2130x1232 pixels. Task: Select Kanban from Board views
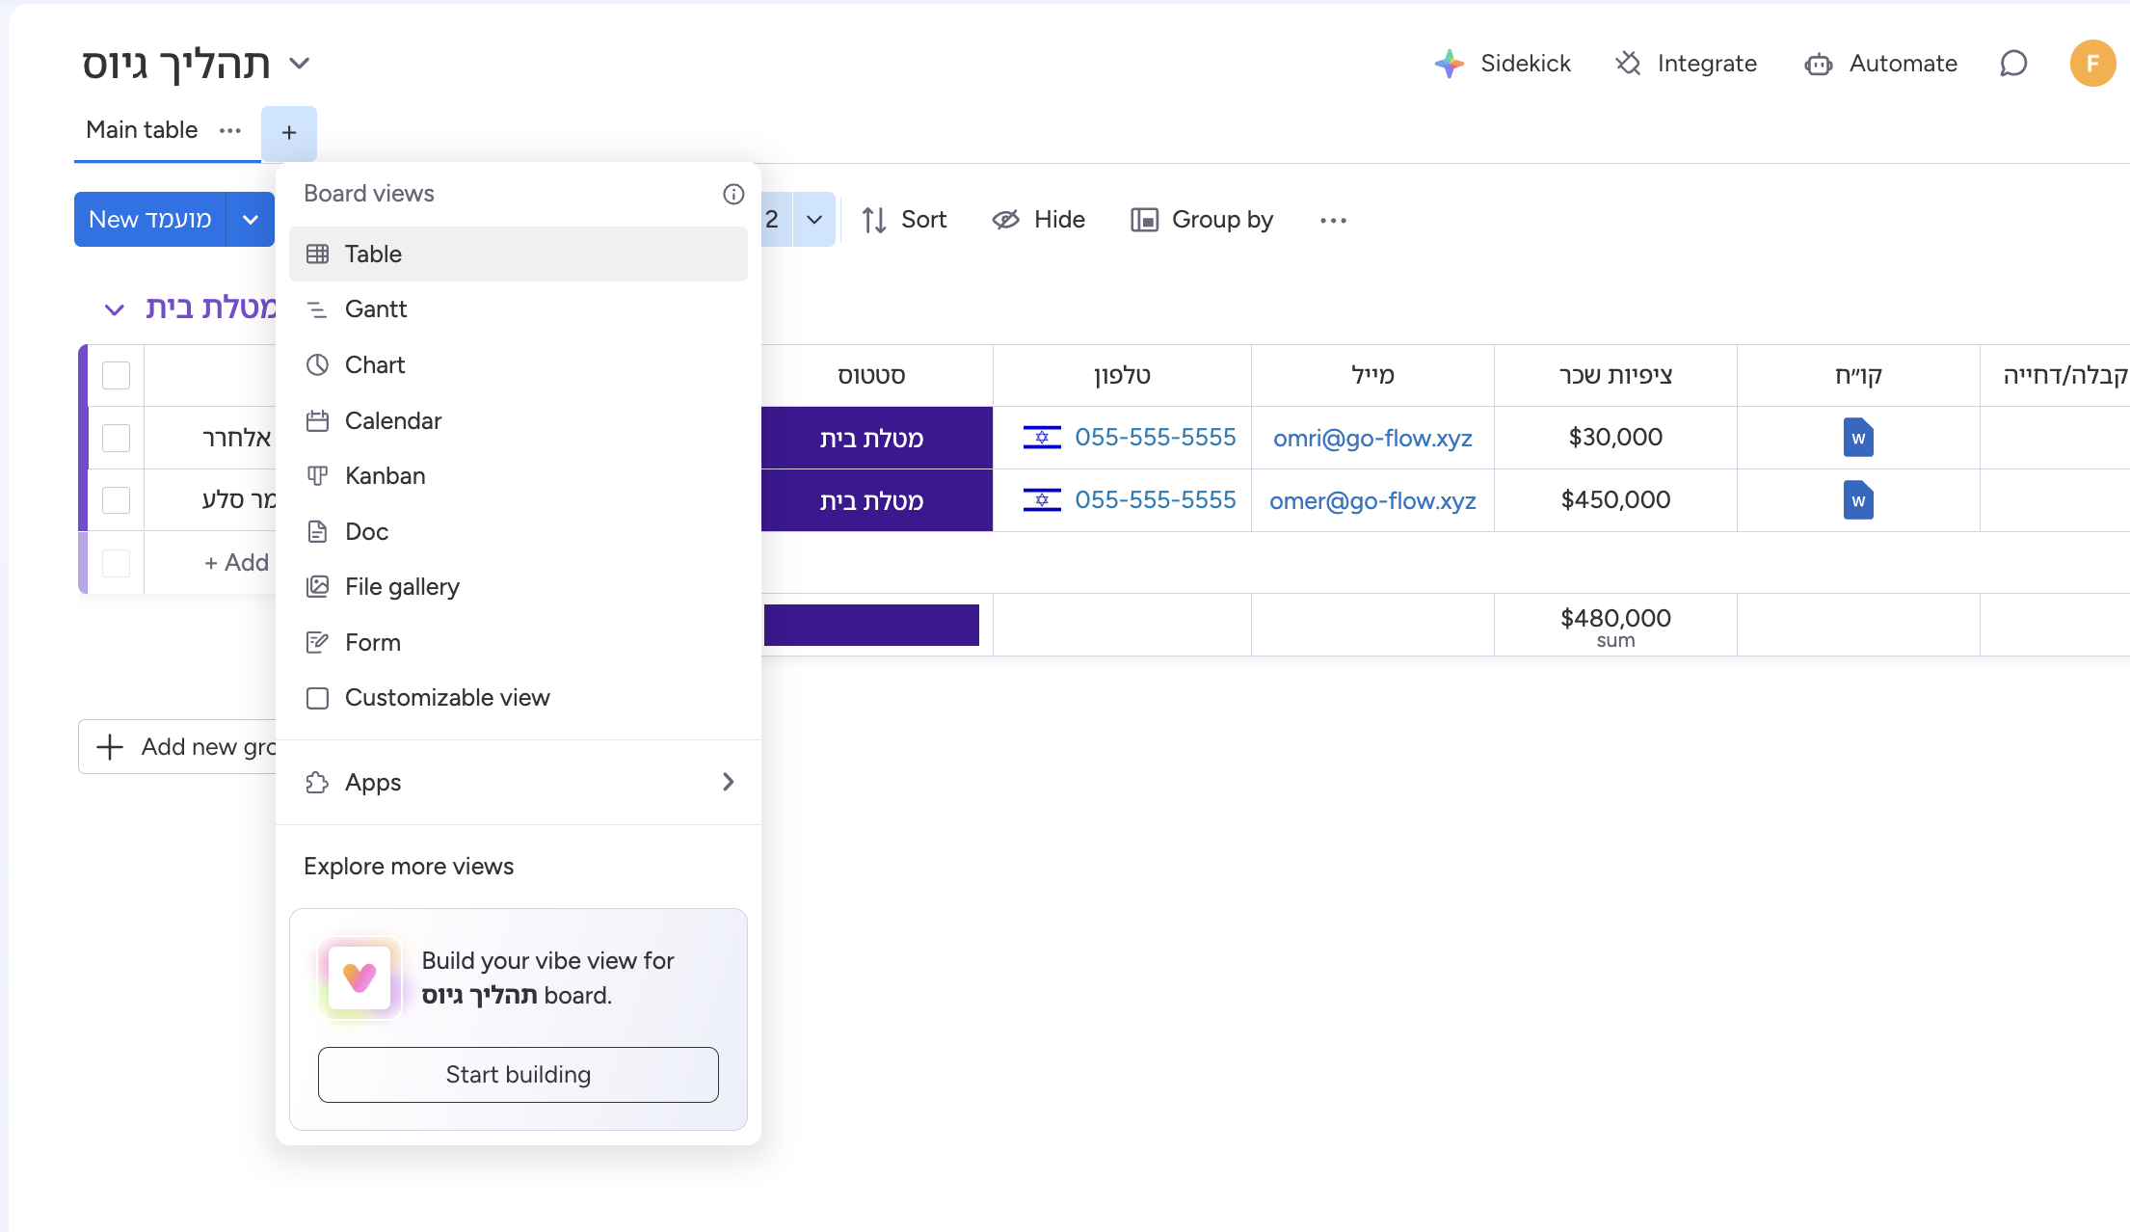[385, 476]
